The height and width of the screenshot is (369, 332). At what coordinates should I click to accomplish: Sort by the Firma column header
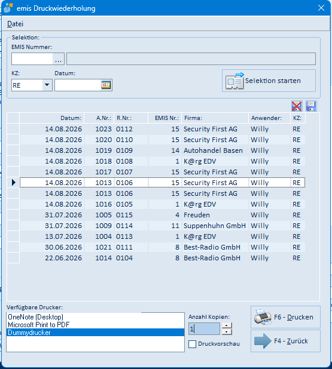pyautogui.click(x=215, y=118)
